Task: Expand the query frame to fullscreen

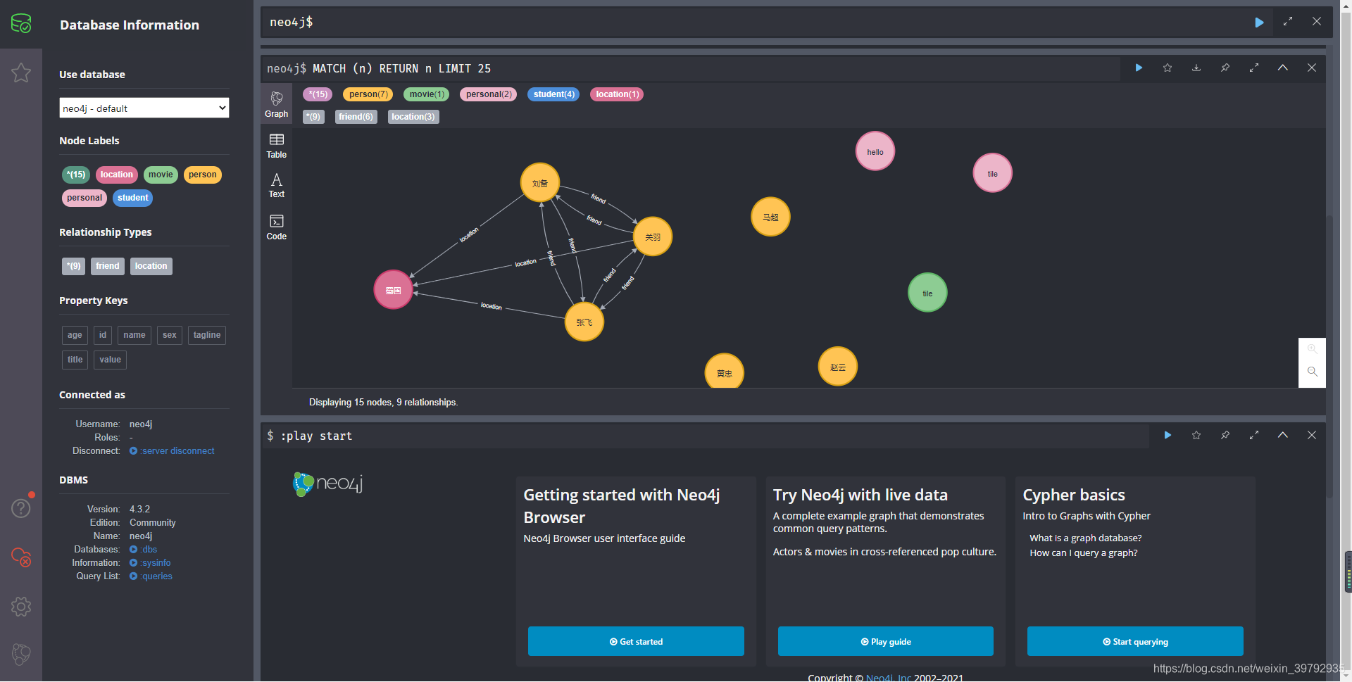Action: [x=1253, y=68]
